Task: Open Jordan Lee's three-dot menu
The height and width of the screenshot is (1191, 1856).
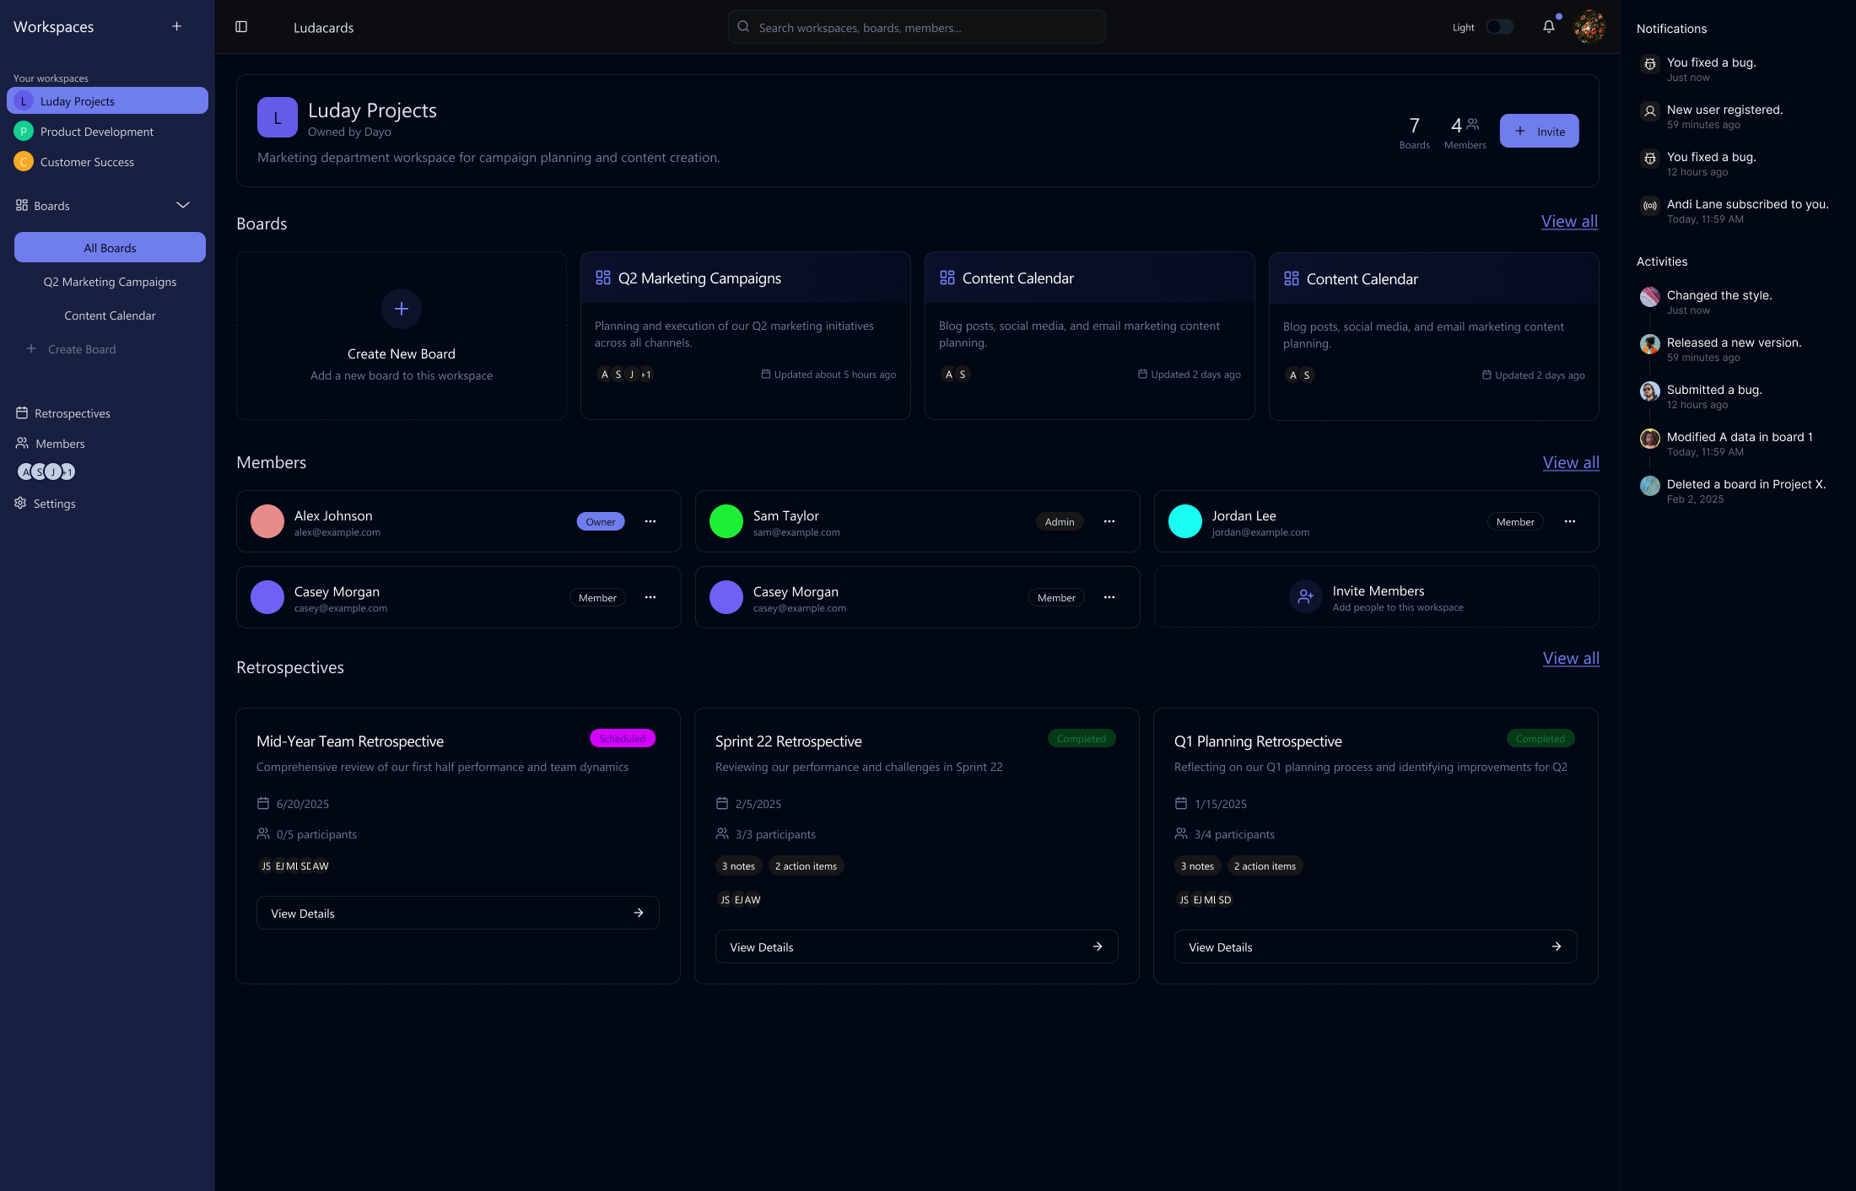Action: click(x=1569, y=521)
